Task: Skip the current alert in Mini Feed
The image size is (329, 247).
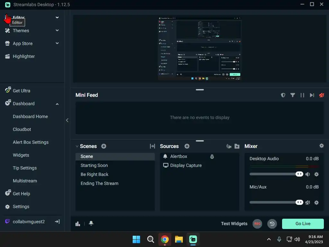Action: [x=312, y=95]
